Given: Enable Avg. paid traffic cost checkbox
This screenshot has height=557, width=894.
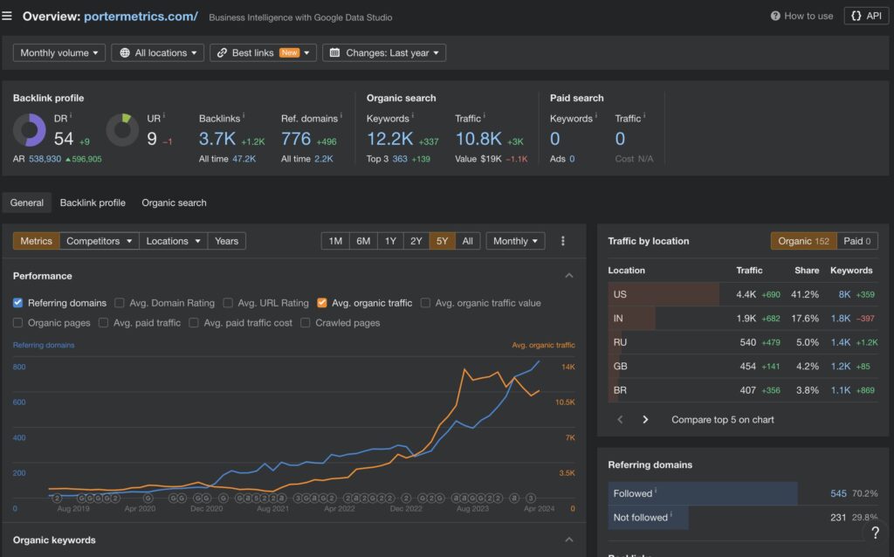Looking at the screenshot, I should point(194,323).
